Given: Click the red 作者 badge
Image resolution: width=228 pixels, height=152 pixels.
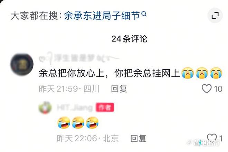Looking at the screenshot, I should (105, 107).
